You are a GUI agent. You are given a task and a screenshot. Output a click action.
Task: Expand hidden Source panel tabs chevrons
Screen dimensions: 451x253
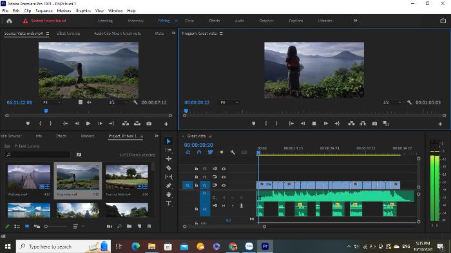pyautogui.click(x=173, y=33)
